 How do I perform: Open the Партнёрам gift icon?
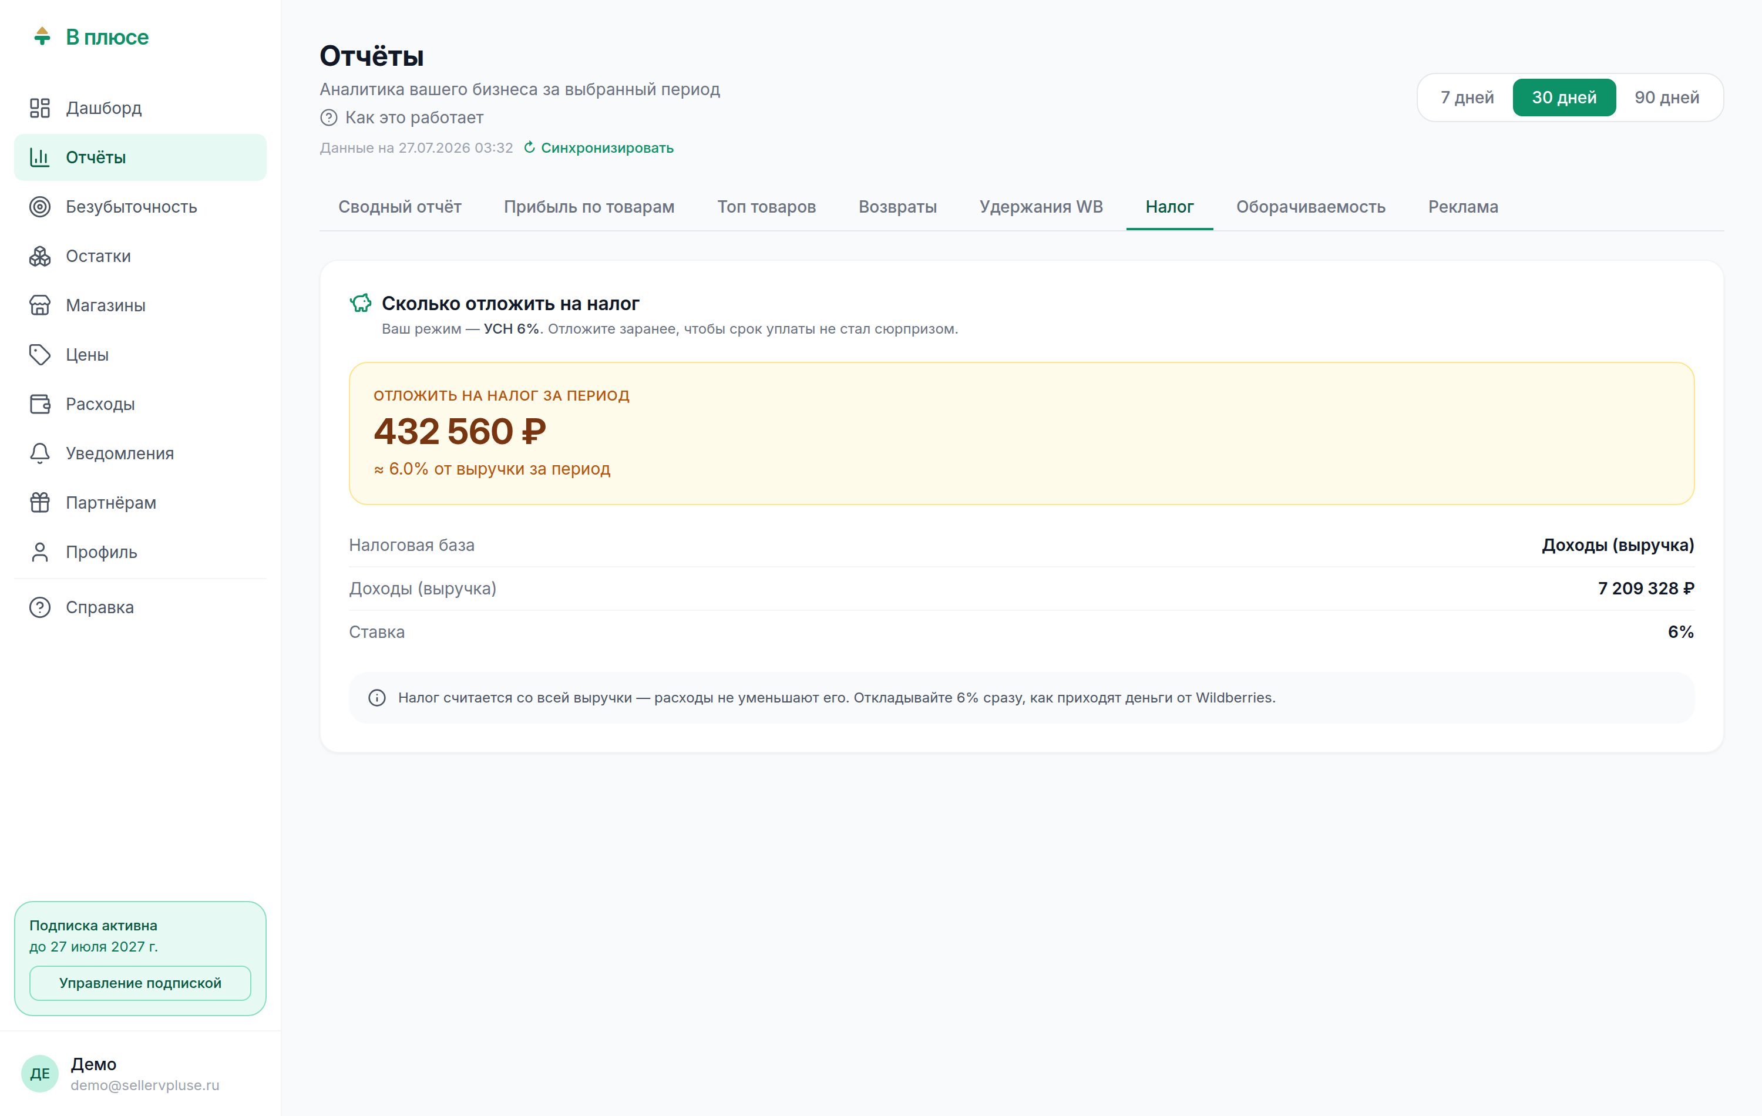click(x=39, y=503)
